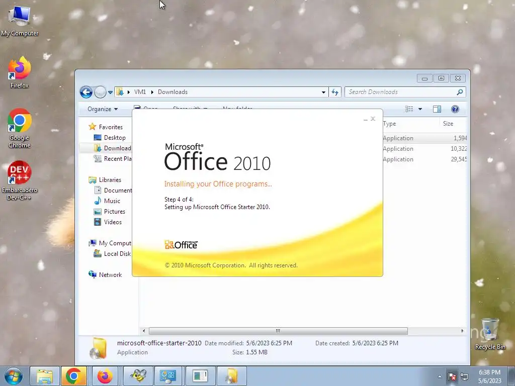Viewport: 515px width, 386px height.
Task: Select Libraries in navigation pane
Action: click(110, 180)
